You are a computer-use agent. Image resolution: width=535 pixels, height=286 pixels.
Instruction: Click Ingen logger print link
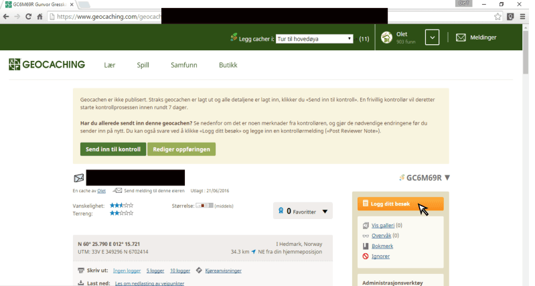click(127, 271)
